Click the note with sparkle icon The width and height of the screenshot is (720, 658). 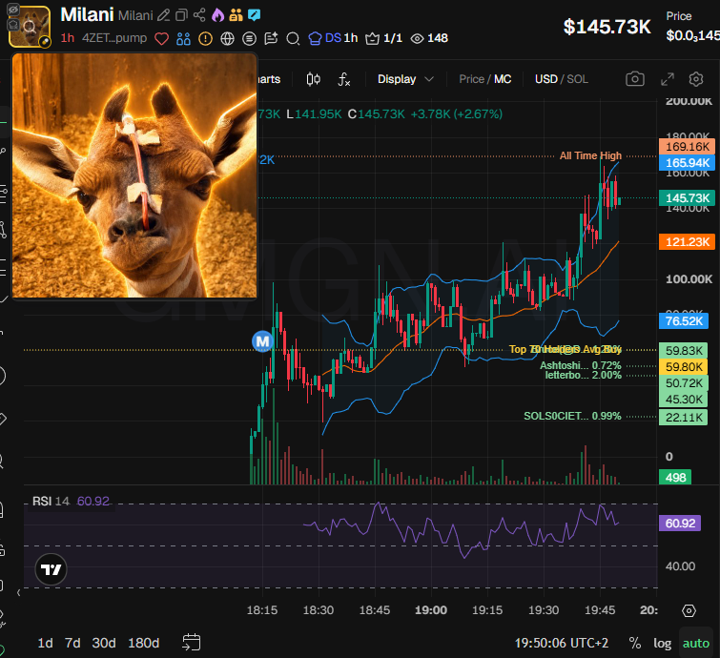point(271,38)
